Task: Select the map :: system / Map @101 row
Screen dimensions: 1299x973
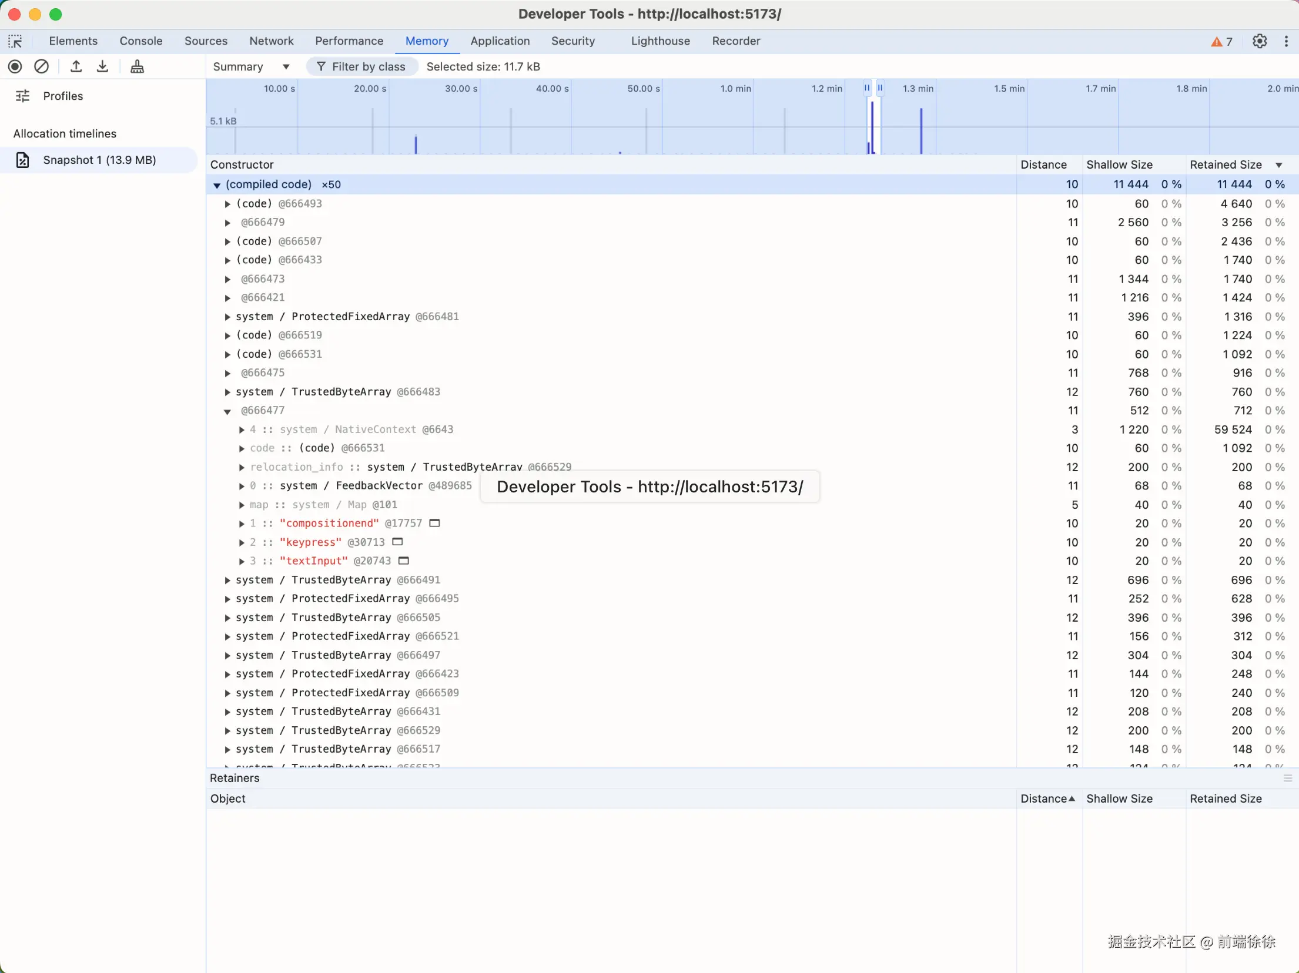Action: coord(752,505)
